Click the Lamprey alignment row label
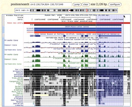 tap(19, 105)
